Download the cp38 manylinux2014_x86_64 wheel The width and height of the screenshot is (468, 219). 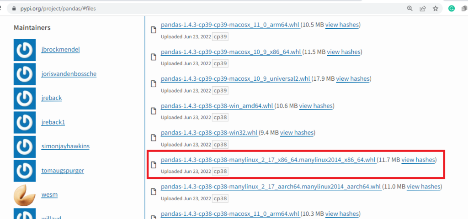[x=268, y=160]
